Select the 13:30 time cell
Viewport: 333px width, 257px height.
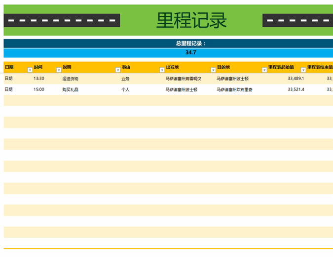click(39, 79)
